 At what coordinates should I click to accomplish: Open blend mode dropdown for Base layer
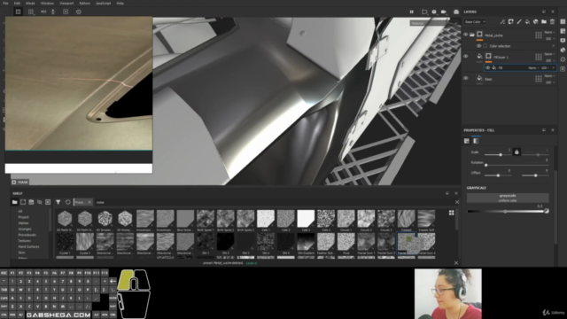[549, 76]
